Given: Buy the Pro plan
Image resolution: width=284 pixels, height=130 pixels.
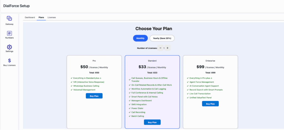Looking at the screenshot, I should tap(94, 96).
